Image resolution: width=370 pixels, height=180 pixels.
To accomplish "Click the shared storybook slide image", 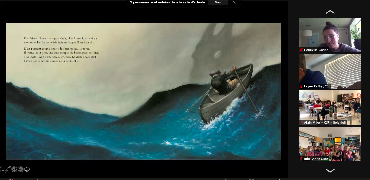I will point(143,91).
